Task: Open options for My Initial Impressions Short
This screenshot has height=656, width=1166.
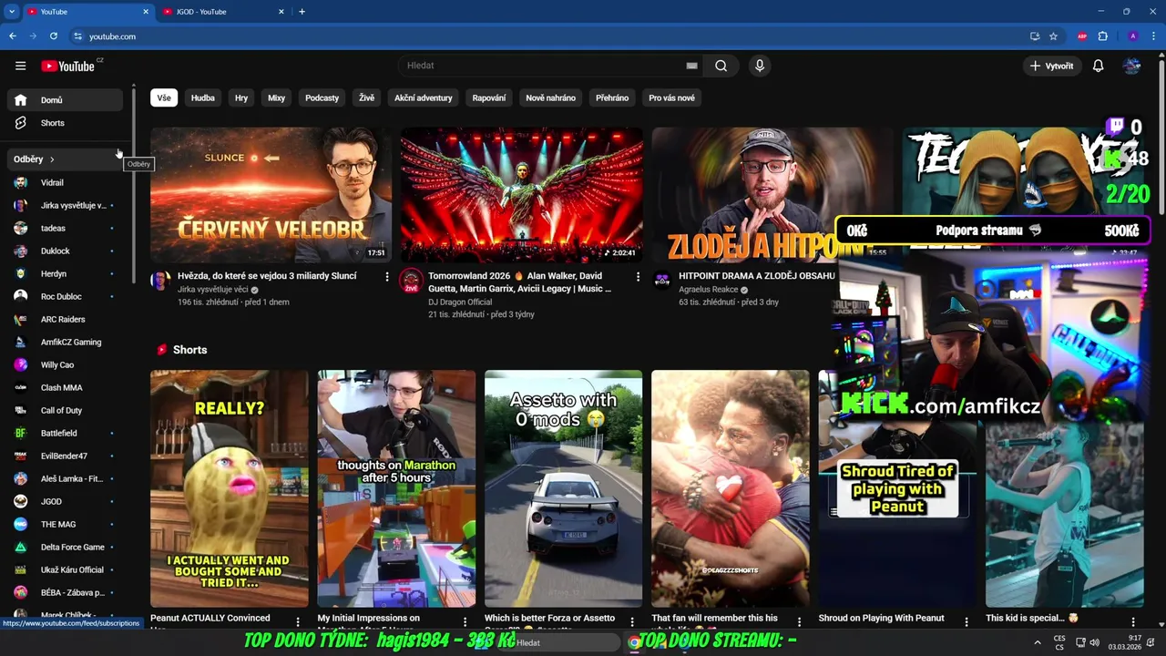Action: (465, 622)
